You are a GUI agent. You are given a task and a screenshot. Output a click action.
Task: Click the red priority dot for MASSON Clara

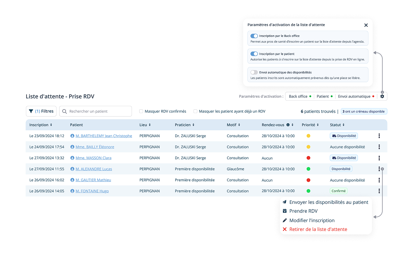[308, 158]
